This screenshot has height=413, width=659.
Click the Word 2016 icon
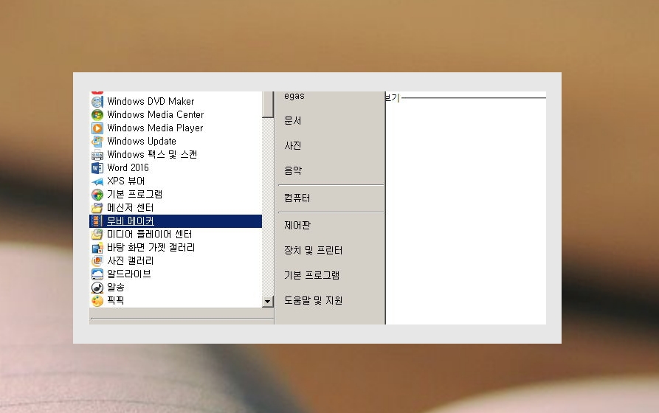coord(97,168)
